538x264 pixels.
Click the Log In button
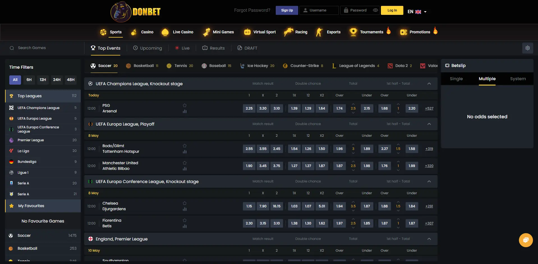click(392, 10)
